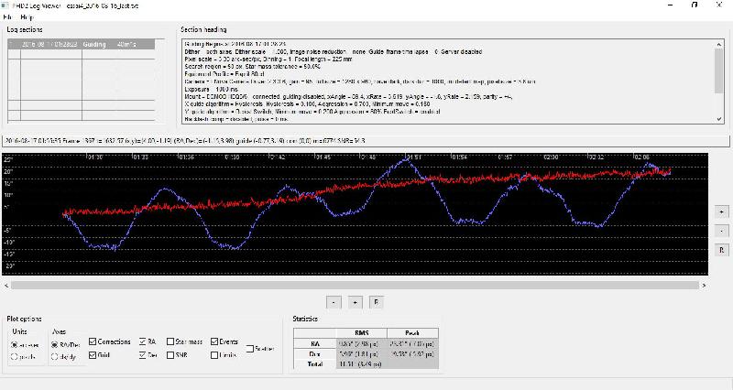
Task: Uncheck the Grid checkbox
Action: (93, 355)
